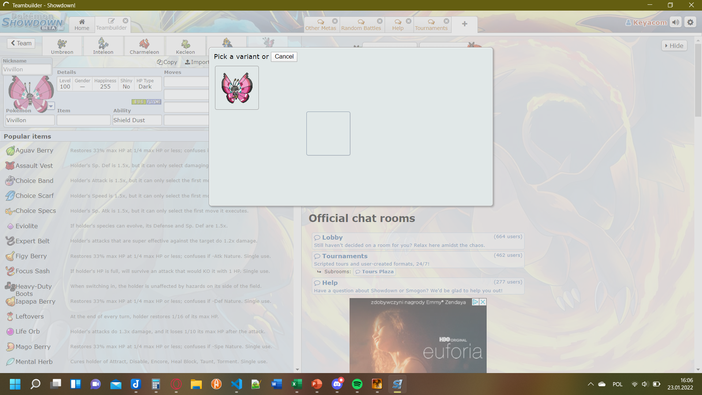The image size is (702, 395).
Task: Expand the Vivillon form dropdown arrow
Action: click(x=51, y=106)
